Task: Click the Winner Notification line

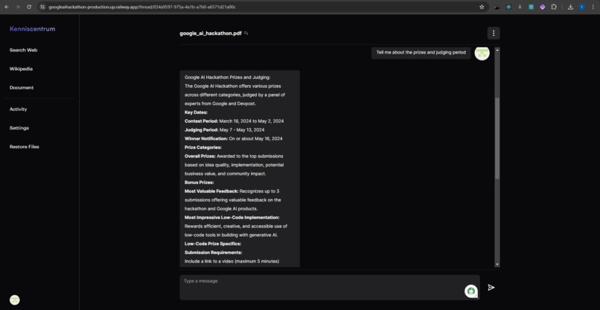Action: coord(234,139)
